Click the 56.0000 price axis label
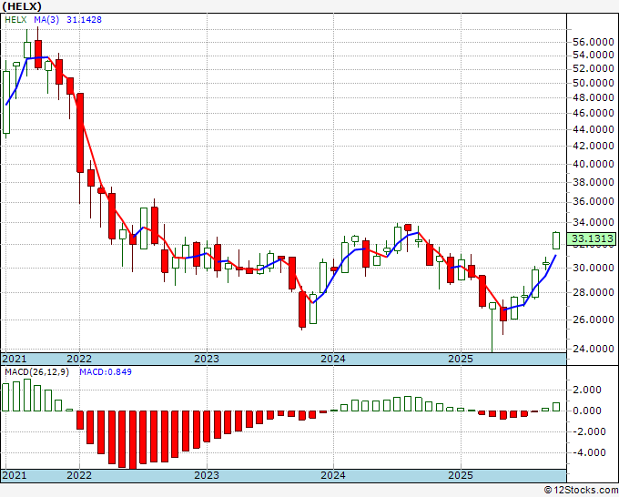This screenshot has height=497, width=619. coord(593,42)
